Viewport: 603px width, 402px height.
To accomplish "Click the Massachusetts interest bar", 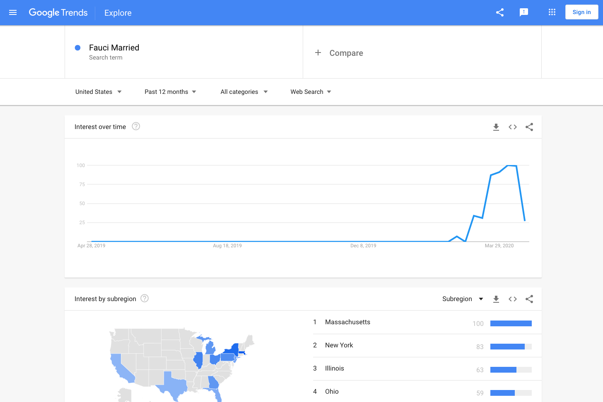I will pyautogui.click(x=511, y=323).
